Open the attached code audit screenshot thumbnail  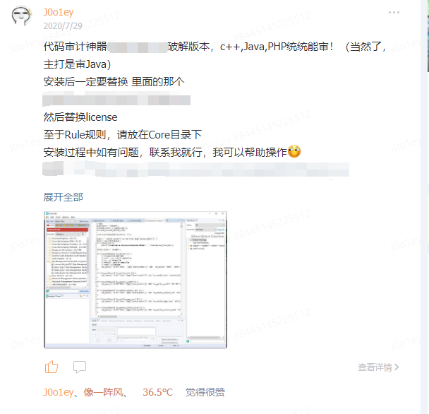[135, 280]
